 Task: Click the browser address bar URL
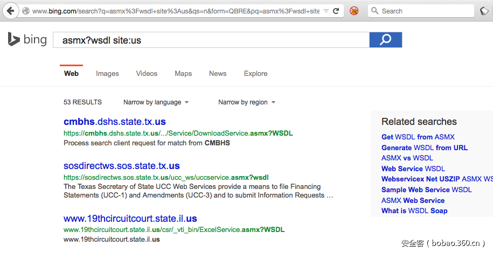point(176,11)
